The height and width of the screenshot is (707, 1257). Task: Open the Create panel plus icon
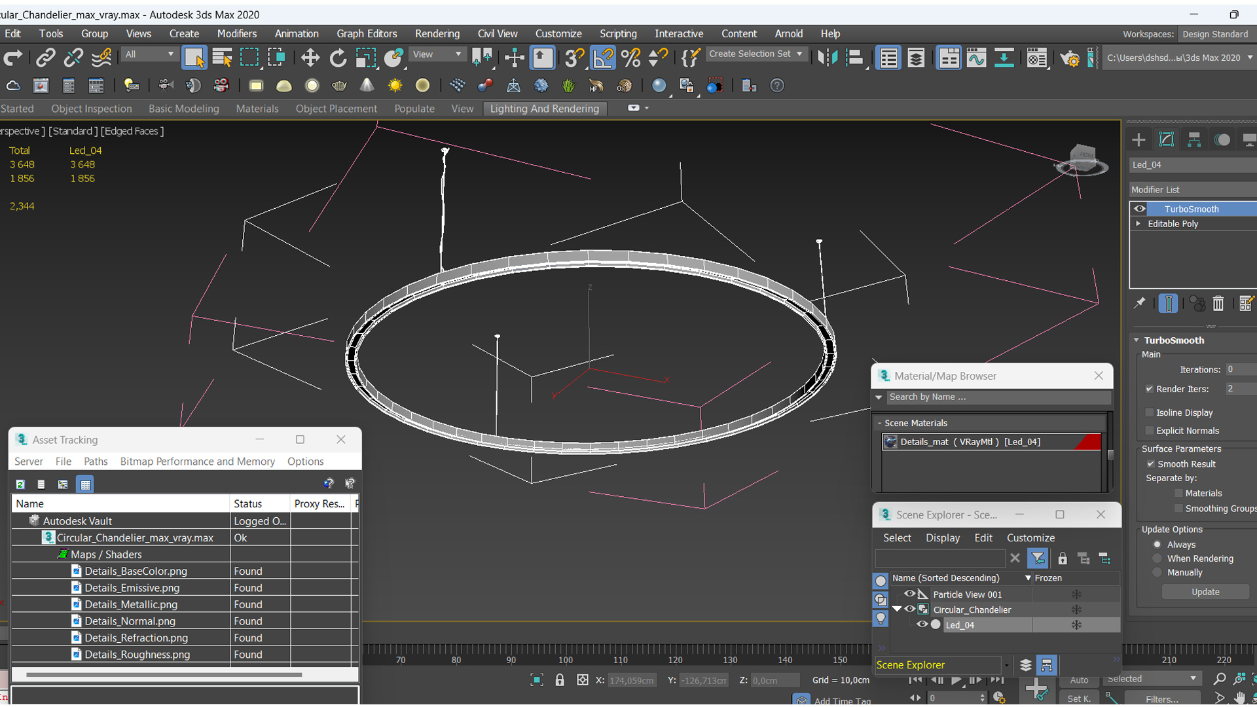pyautogui.click(x=1139, y=139)
